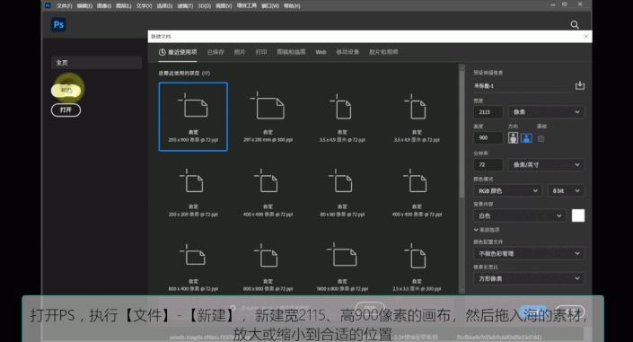Open the 选择(S) menu
Screen dimensions: 633x342
[164, 6]
